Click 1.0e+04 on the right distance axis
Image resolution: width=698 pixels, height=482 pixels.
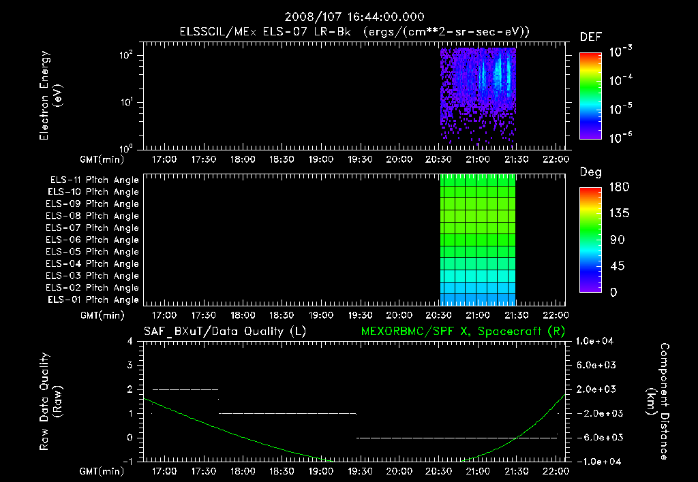594,342
